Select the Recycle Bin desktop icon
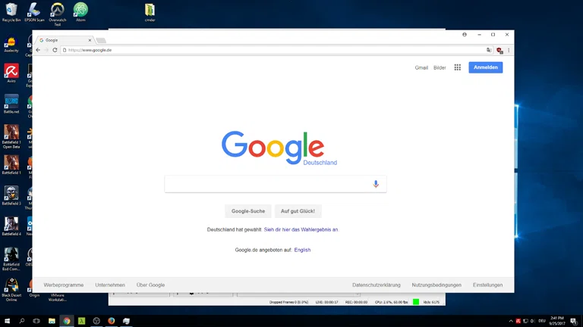 [11, 12]
